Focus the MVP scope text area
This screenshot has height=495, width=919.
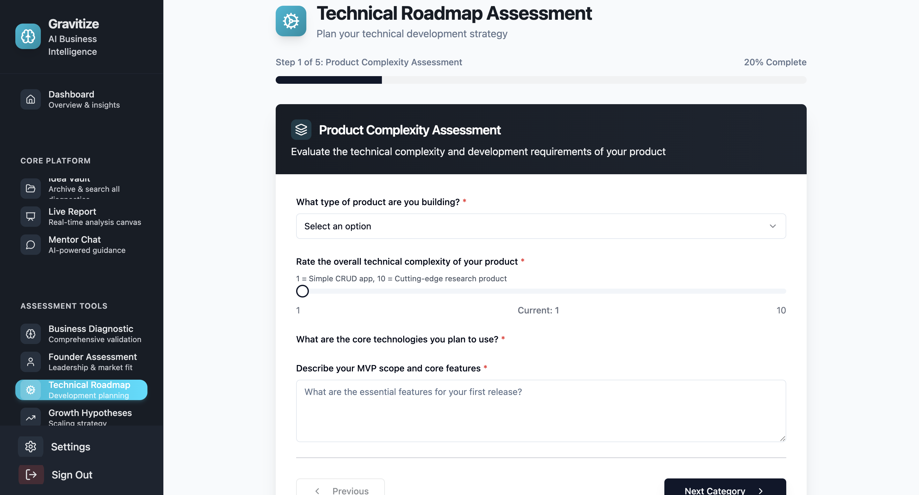[x=541, y=411]
